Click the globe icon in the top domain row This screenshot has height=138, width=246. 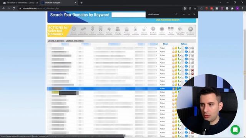click(186, 48)
